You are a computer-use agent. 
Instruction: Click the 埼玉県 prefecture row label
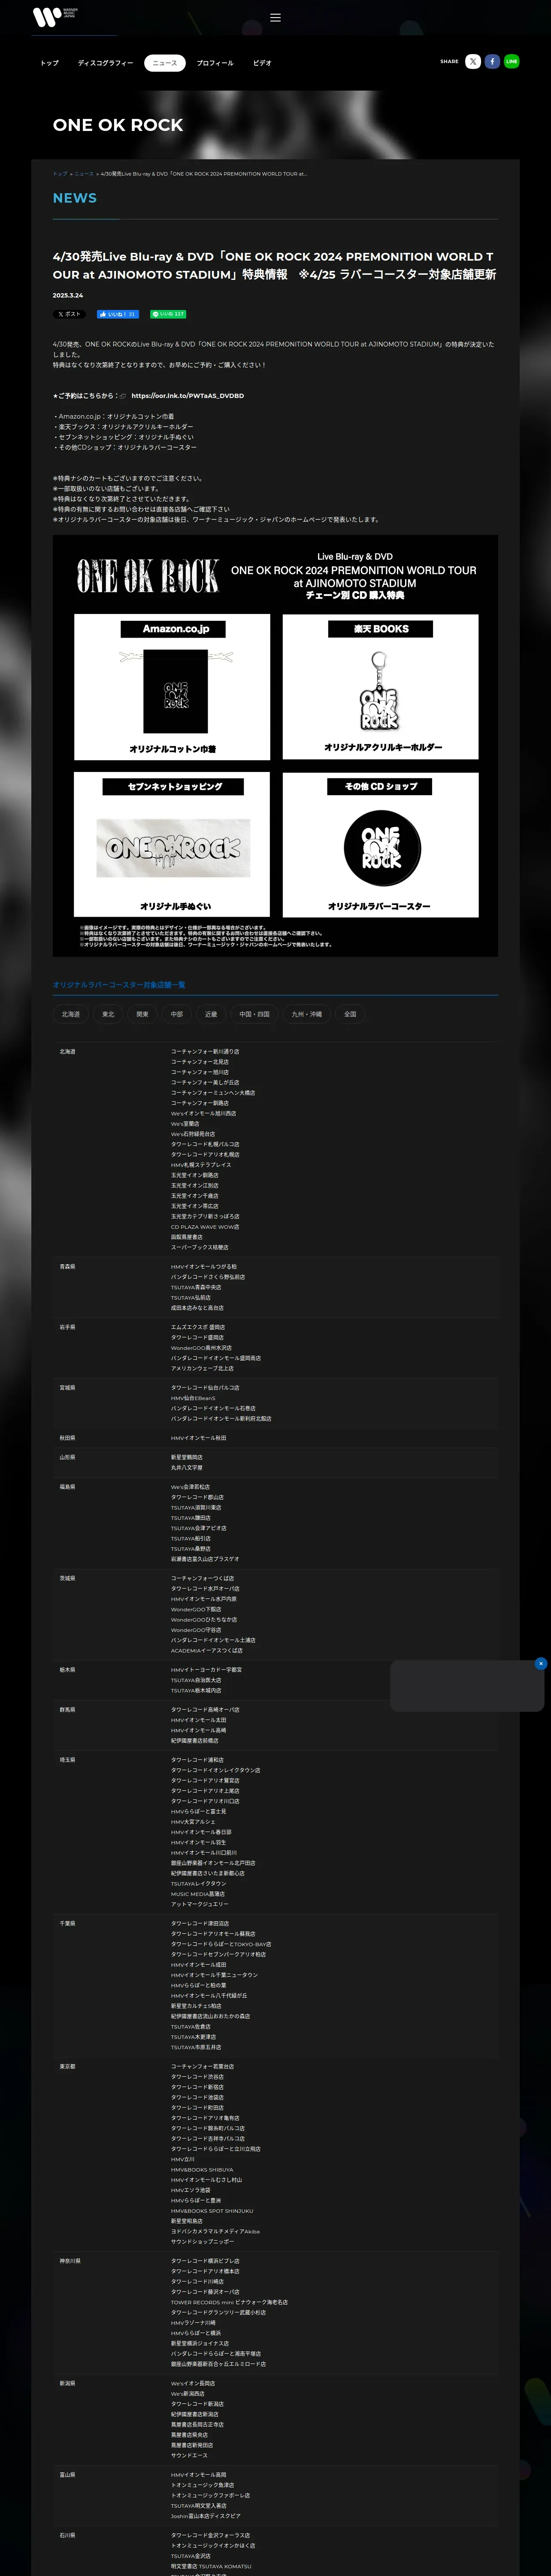pyautogui.click(x=67, y=1760)
